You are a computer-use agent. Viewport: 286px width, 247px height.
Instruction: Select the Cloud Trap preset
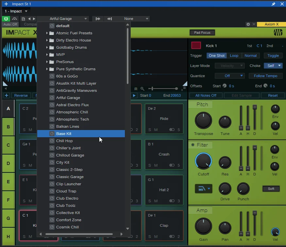pos(81,191)
